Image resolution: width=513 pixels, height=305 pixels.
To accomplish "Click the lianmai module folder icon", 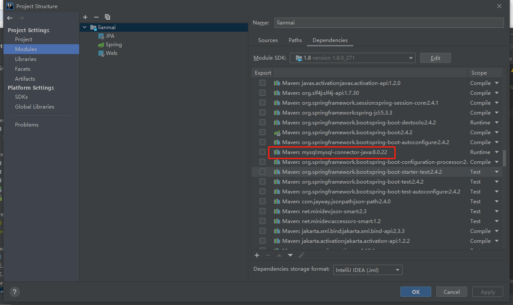I will 93,27.
